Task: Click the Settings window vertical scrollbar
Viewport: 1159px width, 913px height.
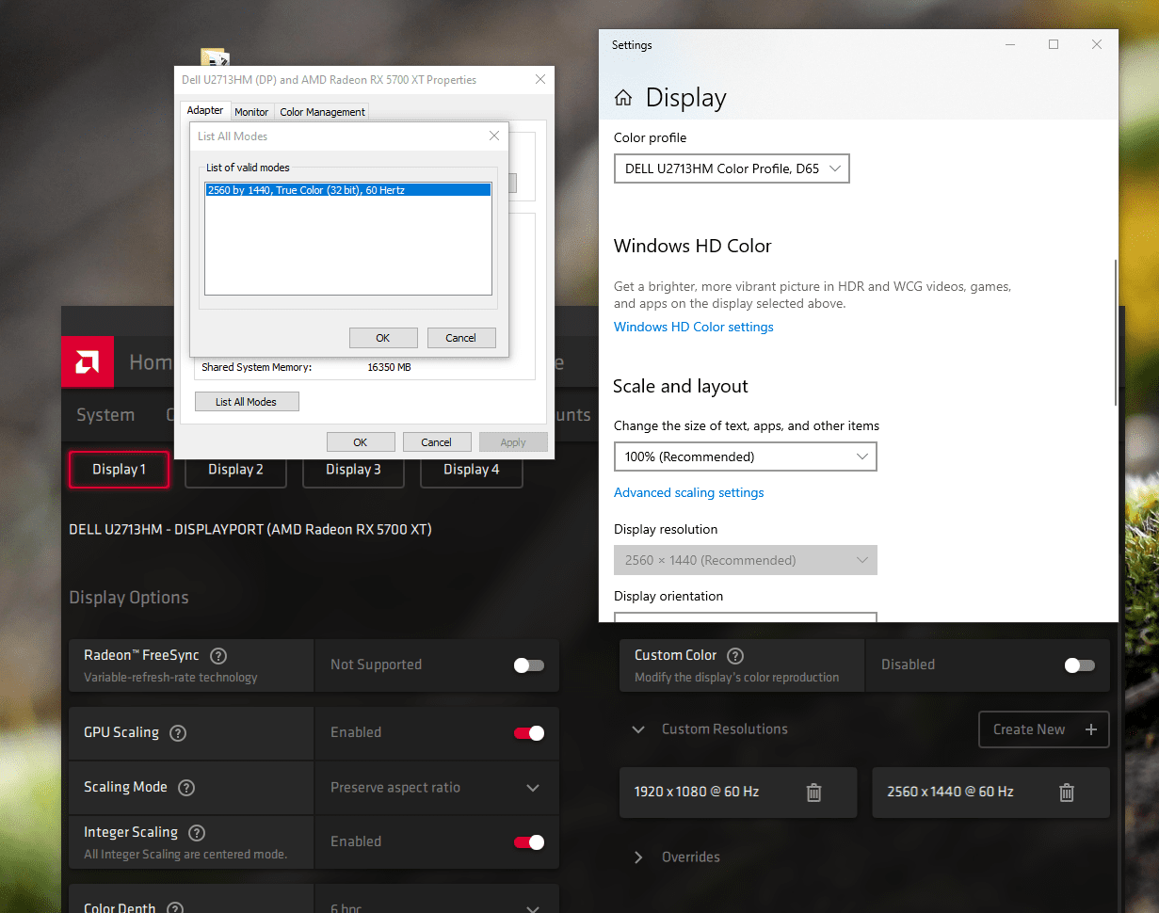Action: tap(1116, 333)
